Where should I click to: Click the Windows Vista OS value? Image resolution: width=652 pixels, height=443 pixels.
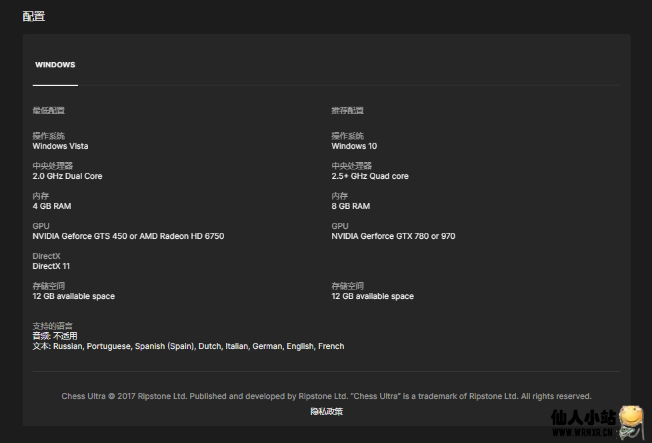tap(60, 146)
